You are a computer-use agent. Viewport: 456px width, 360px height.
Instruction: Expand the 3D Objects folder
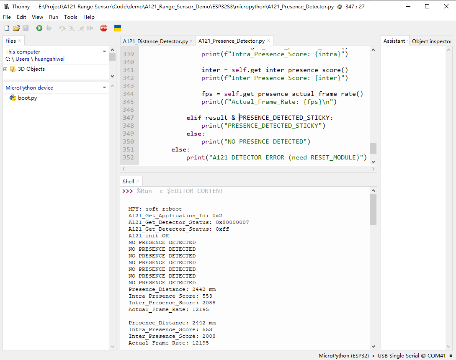5,69
